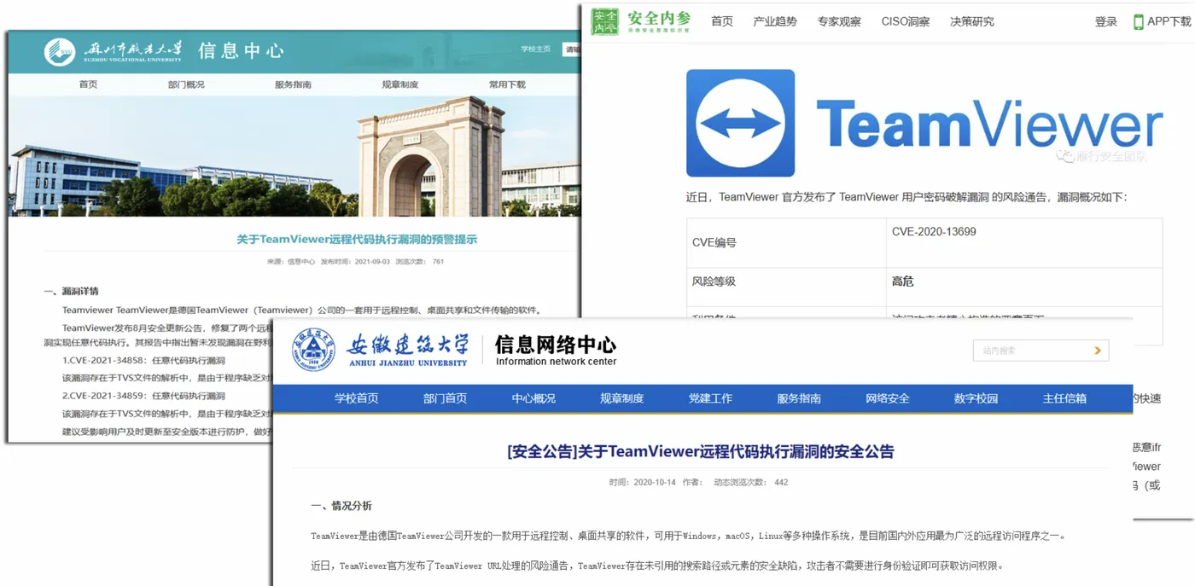Open 专家观察 in the 安全内参 navigation
The width and height of the screenshot is (1195, 586).
(x=839, y=21)
